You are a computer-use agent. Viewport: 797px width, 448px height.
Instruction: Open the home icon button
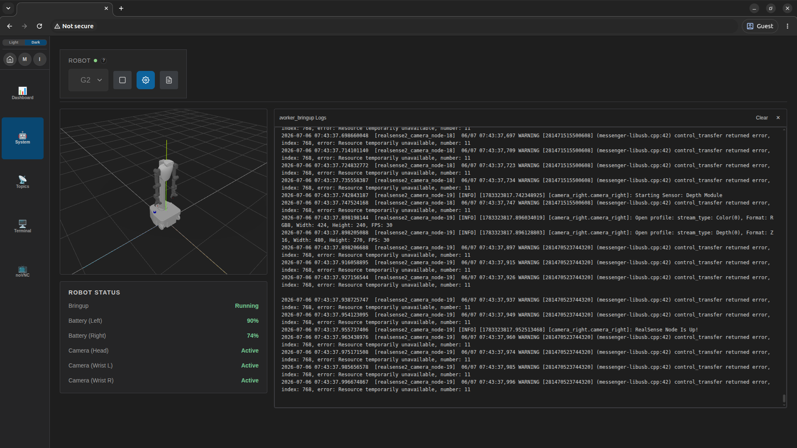[x=10, y=59]
